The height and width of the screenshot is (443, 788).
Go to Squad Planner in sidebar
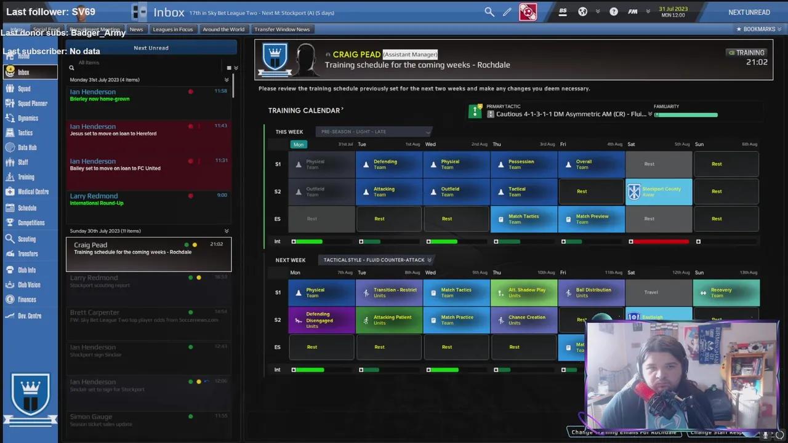pos(32,103)
